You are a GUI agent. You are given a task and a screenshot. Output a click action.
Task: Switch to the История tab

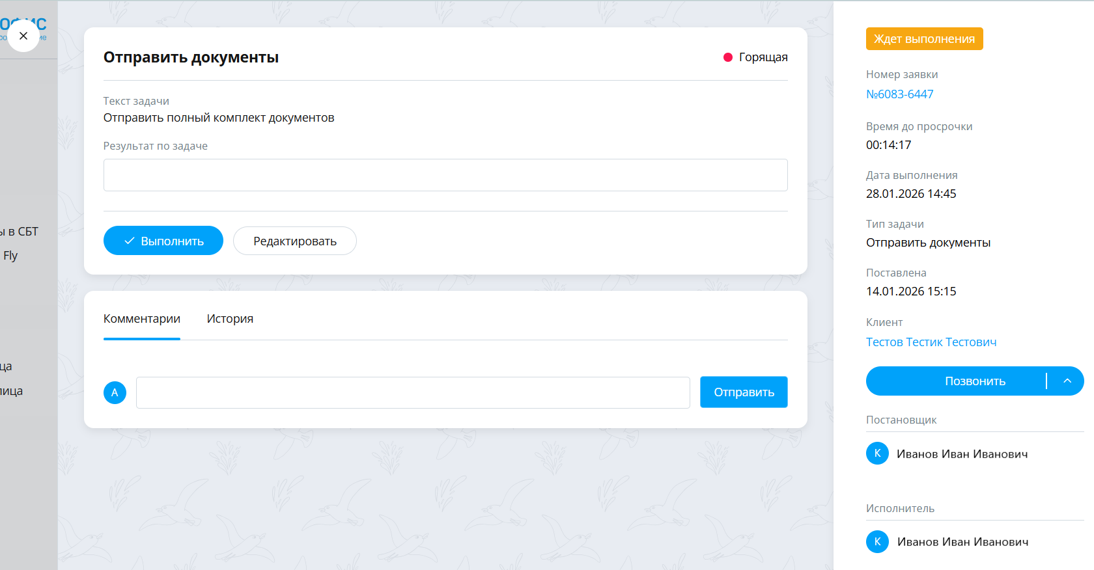click(230, 319)
